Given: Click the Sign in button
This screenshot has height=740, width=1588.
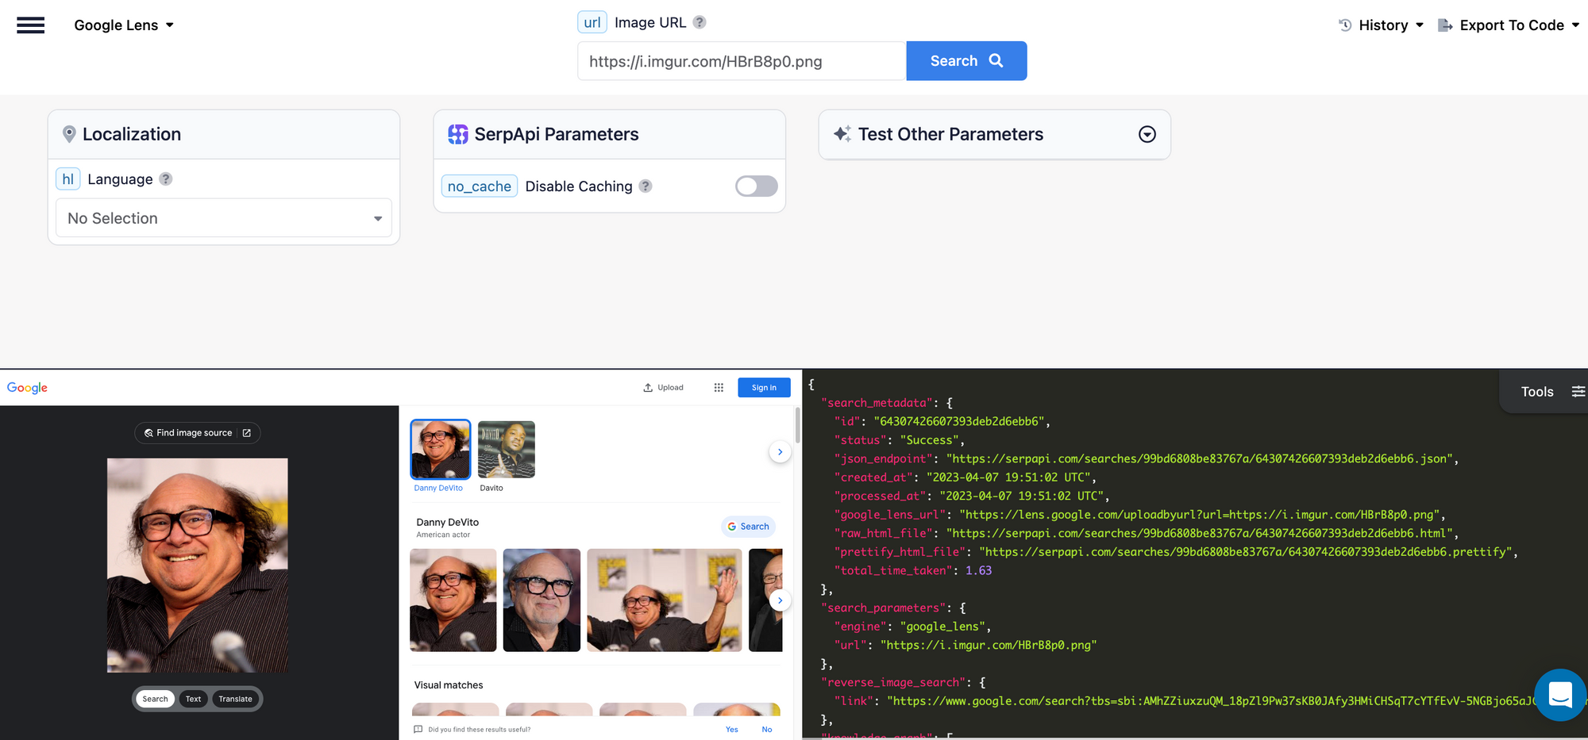Looking at the screenshot, I should click(x=764, y=388).
